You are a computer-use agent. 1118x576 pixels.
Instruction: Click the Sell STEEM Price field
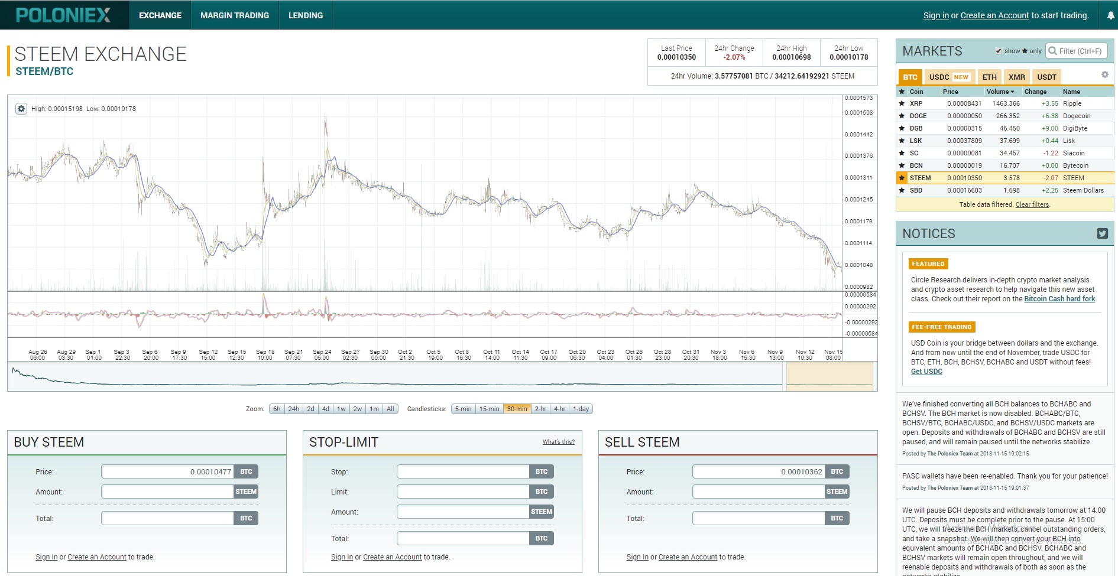(759, 471)
